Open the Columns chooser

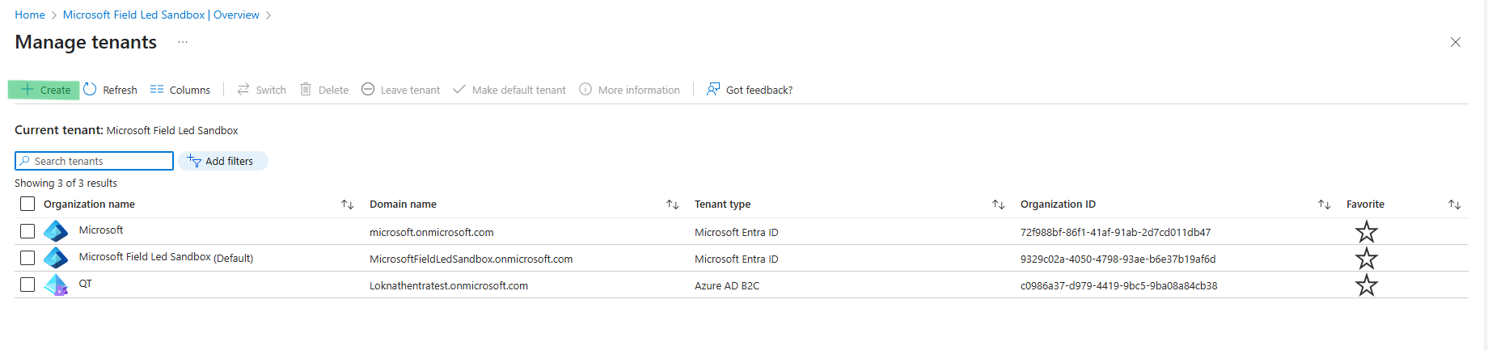(180, 90)
